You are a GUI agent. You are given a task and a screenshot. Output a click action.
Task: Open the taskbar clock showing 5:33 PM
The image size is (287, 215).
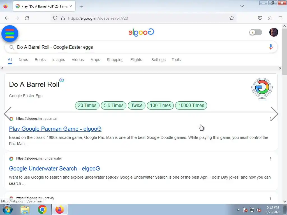pyautogui.click(x=273, y=210)
